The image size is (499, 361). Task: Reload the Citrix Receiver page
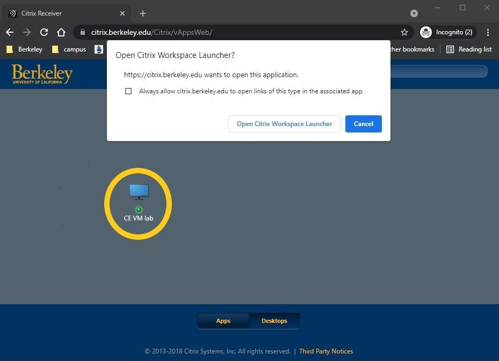44,32
